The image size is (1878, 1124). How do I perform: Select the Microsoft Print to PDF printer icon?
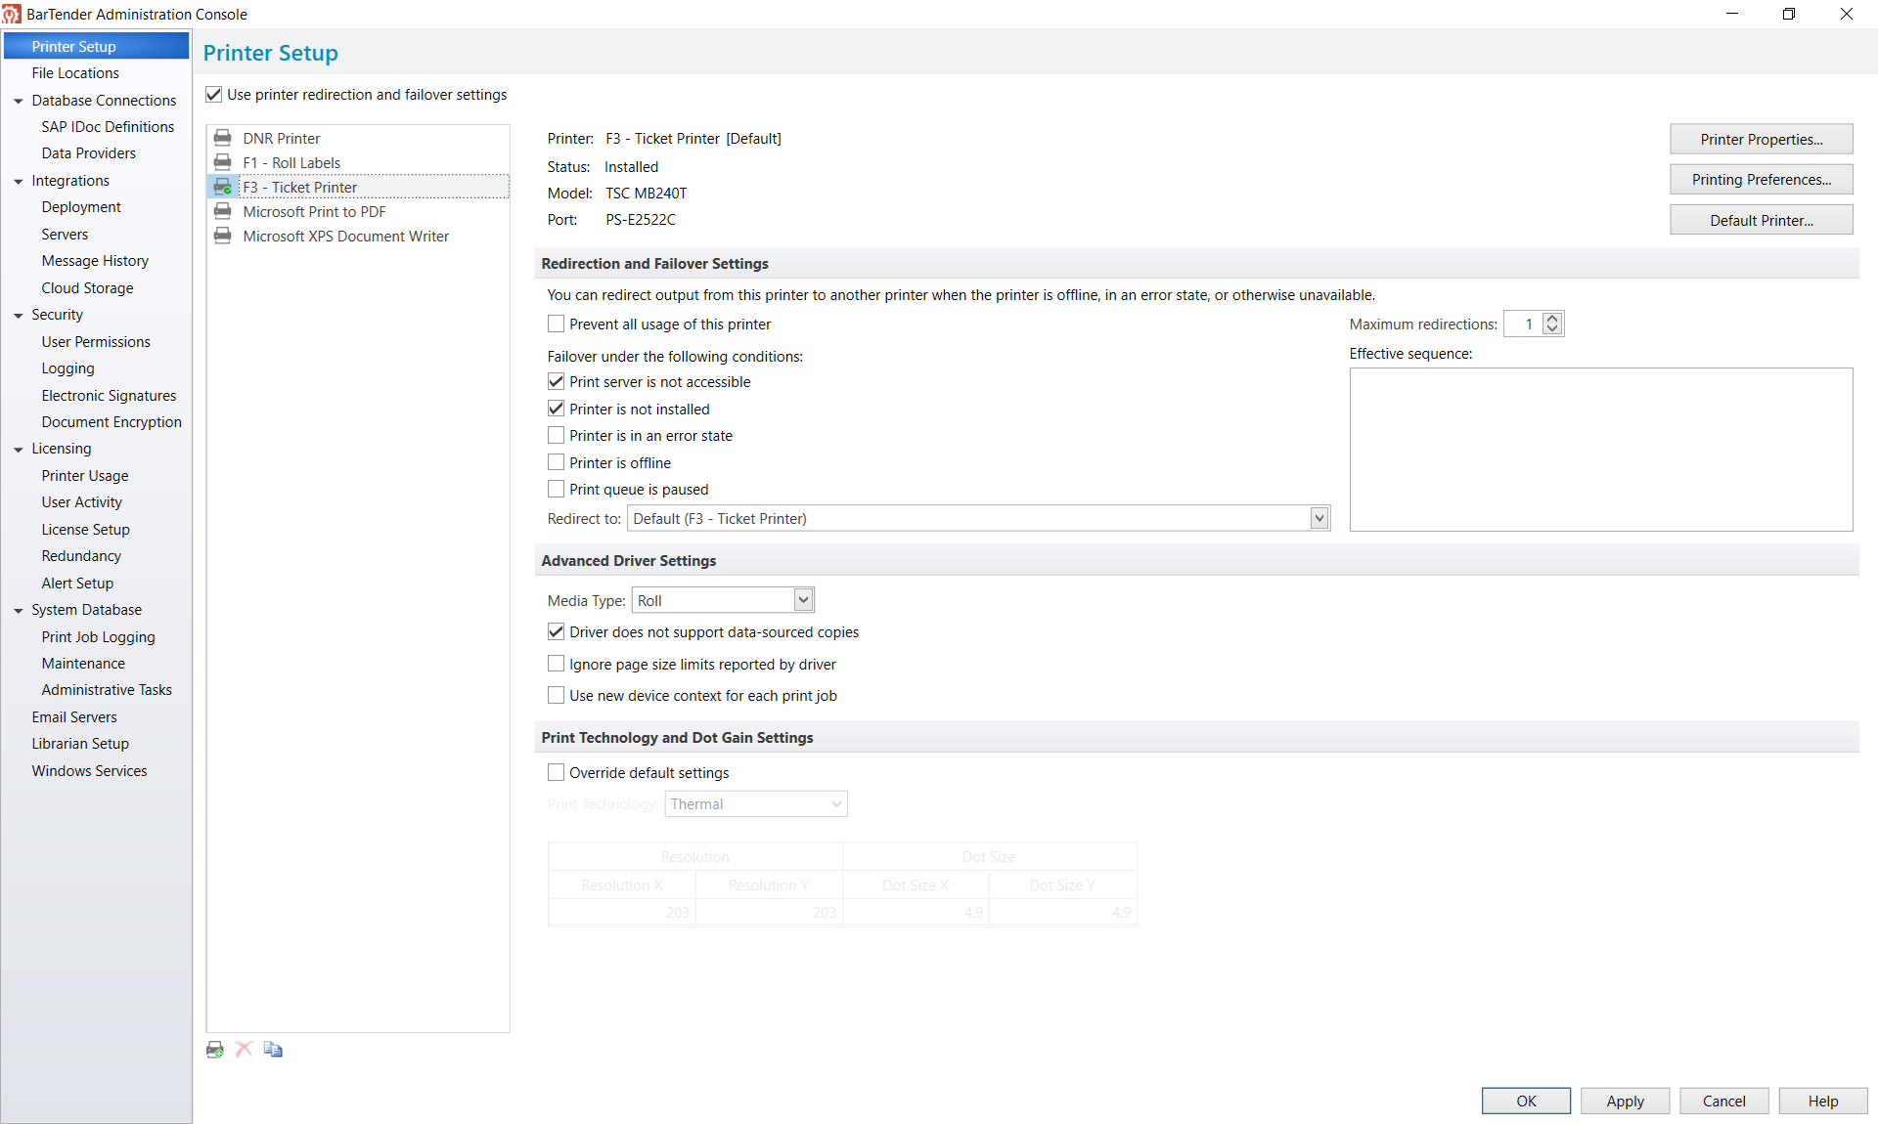click(x=223, y=211)
